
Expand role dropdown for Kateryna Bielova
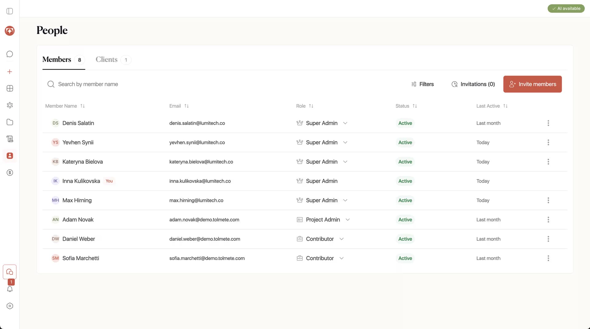click(345, 162)
